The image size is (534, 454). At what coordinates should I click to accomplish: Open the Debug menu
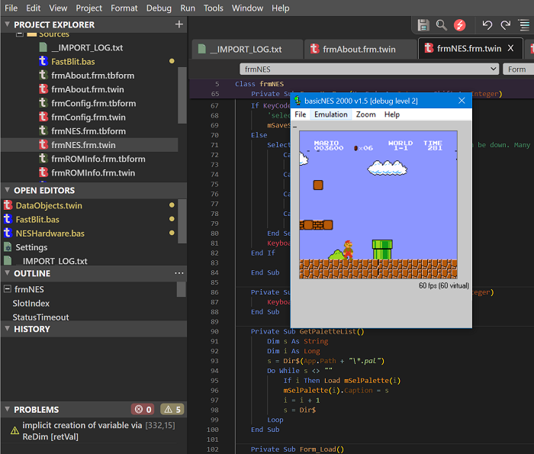pos(159,8)
